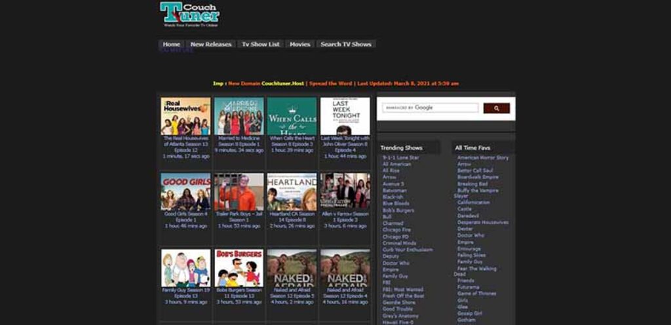The image size is (671, 325).
Task: Select Charmed in Trending Shows
Action: [x=393, y=223]
